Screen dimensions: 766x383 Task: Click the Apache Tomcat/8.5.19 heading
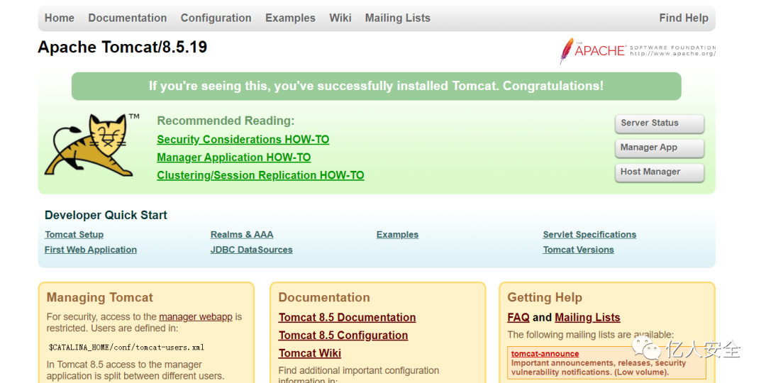[122, 47]
